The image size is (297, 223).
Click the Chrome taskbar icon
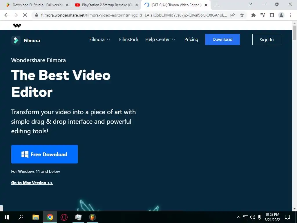click(50, 217)
